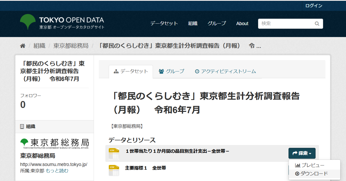The height and width of the screenshot is (181, 346).
Task: Open resource 1世帯当たり1か月間の品目別生計支出-全世帯-
Action: (177, 151)
